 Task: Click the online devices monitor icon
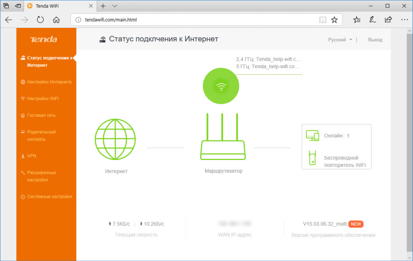(x=313, y=135)
